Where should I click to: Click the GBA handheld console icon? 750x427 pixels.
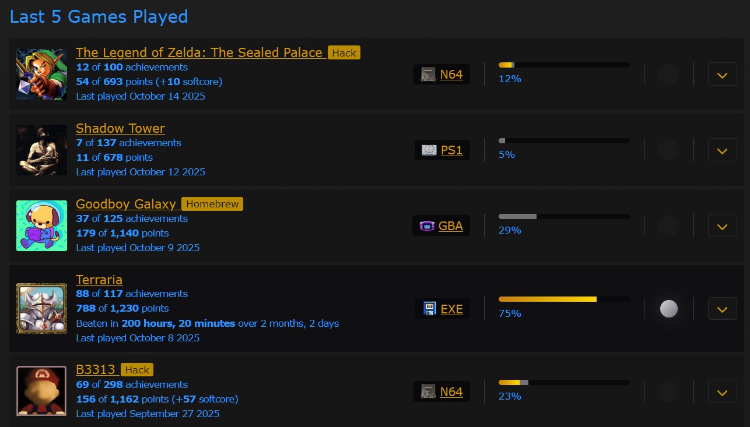coord(427,226)
